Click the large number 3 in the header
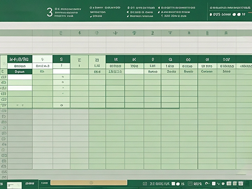This screenshot has height=189, width=252. tap(49, 12)
